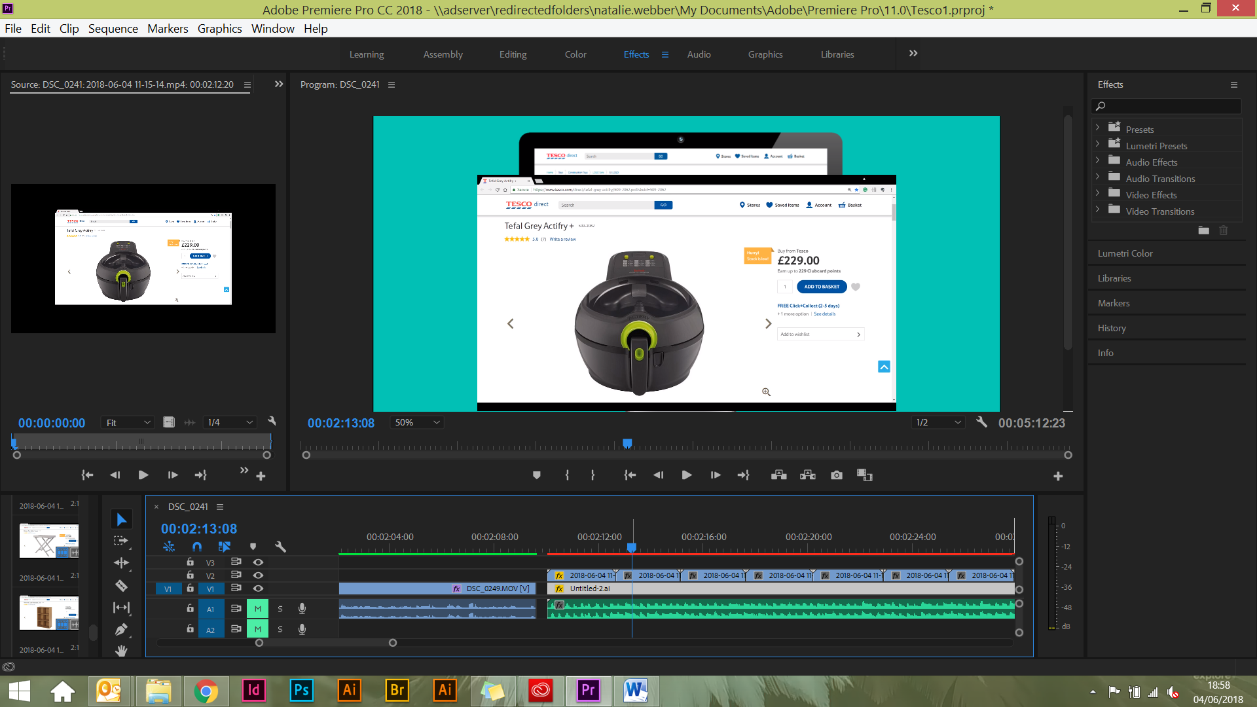The height and width of the screenshot is (707, 1257).
Task: Click the Lift button in Program monitor
Action: (x=778, y=475)
